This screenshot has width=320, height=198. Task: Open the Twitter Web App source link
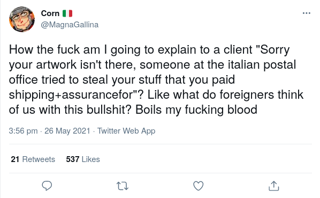tap(126, 131)
